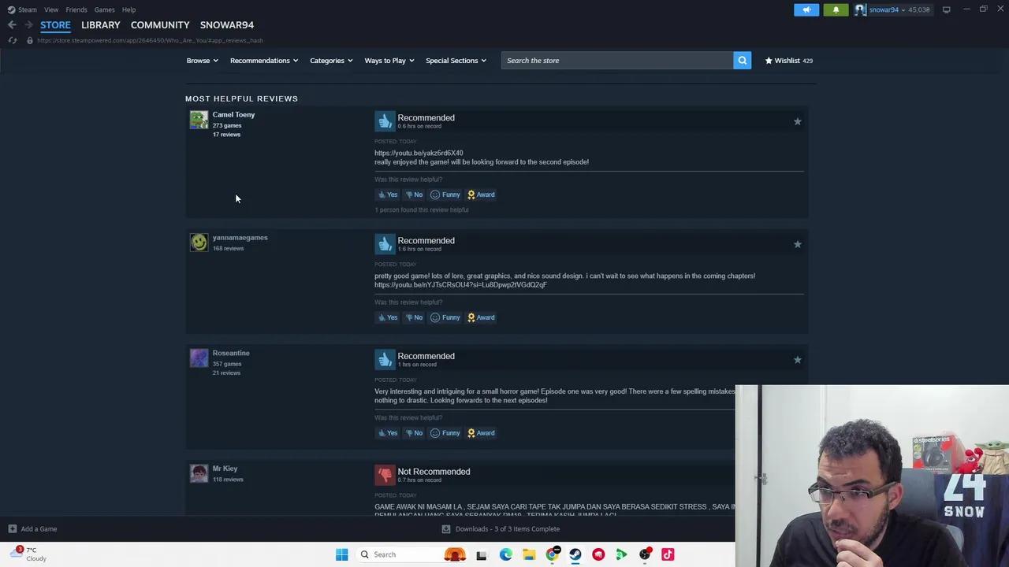Click star icon on Camel Toeny's review
The width and height of the screenshot is (1009, 567).
[x=797, y=121]
